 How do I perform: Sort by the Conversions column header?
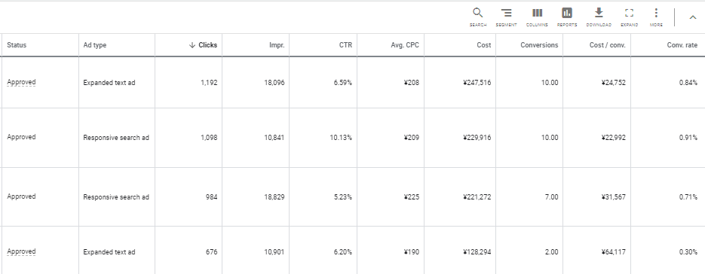point(539,45)
